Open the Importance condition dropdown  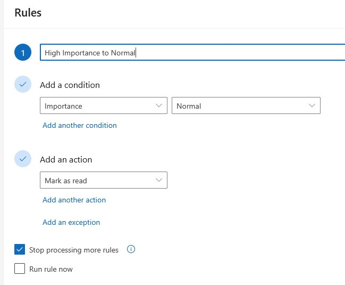pyautogui.click(x=104, y=105)
